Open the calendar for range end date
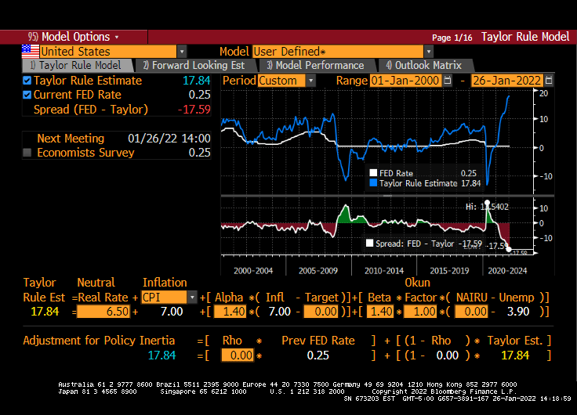 click(548, 81)
